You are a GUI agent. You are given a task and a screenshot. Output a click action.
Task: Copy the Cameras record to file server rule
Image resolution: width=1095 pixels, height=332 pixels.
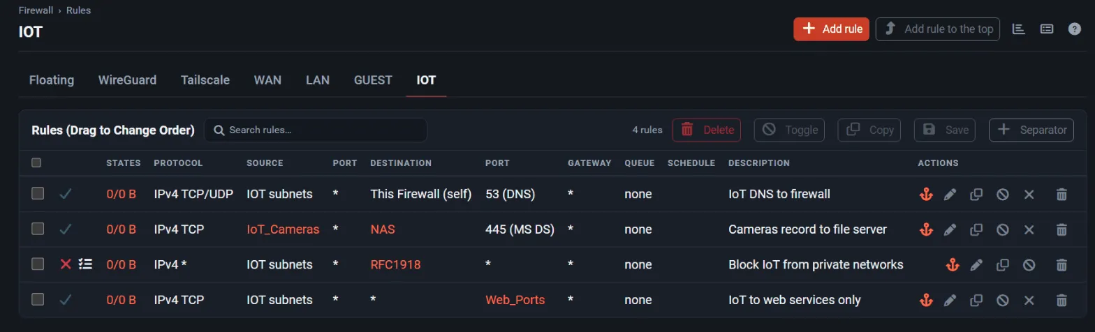976,229
